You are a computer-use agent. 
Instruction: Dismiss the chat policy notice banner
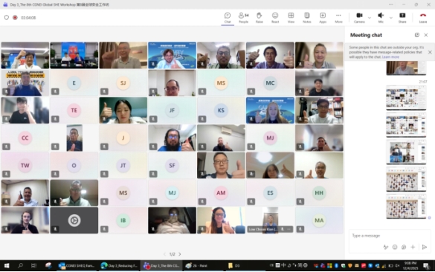[x=430, y=52]
